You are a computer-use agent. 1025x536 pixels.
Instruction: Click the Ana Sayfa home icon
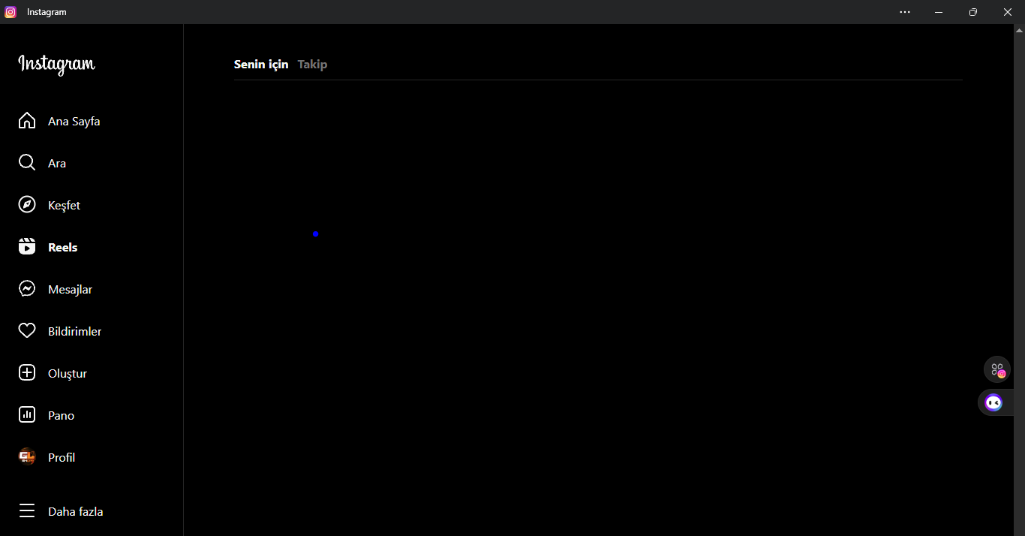coord(27,121)
